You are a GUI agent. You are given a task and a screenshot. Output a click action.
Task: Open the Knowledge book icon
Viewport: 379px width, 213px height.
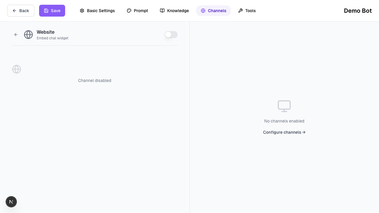(x=162, y=11)
